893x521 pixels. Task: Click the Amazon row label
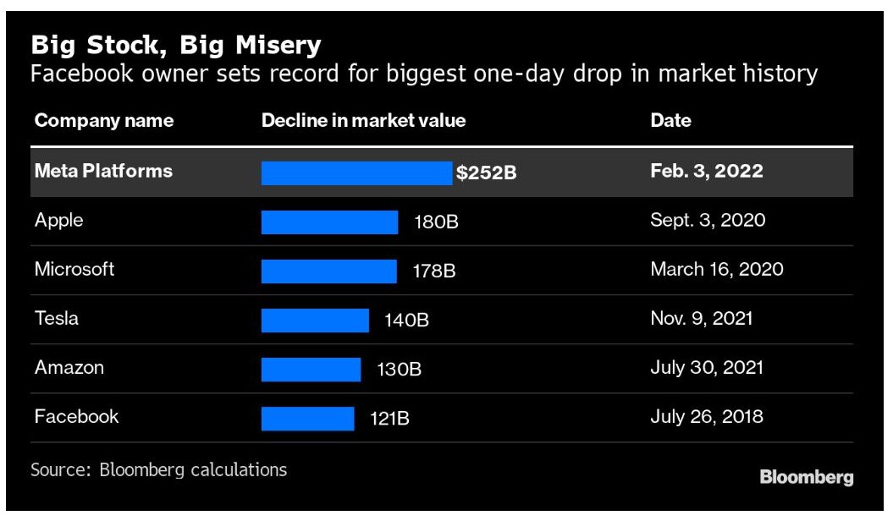69,367
